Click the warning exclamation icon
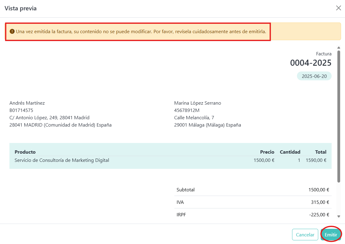 pyautogui.click(x=12, y=31)
